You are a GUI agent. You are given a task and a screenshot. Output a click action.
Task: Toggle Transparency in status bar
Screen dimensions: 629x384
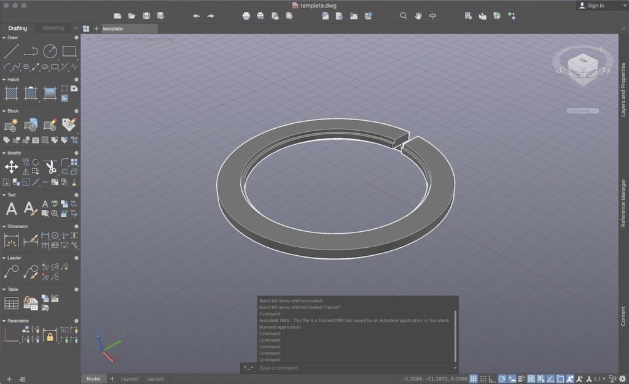(x=531, y=379)
